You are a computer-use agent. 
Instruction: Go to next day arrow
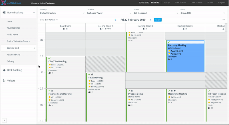pyautogui.click(x=150, y=20)
